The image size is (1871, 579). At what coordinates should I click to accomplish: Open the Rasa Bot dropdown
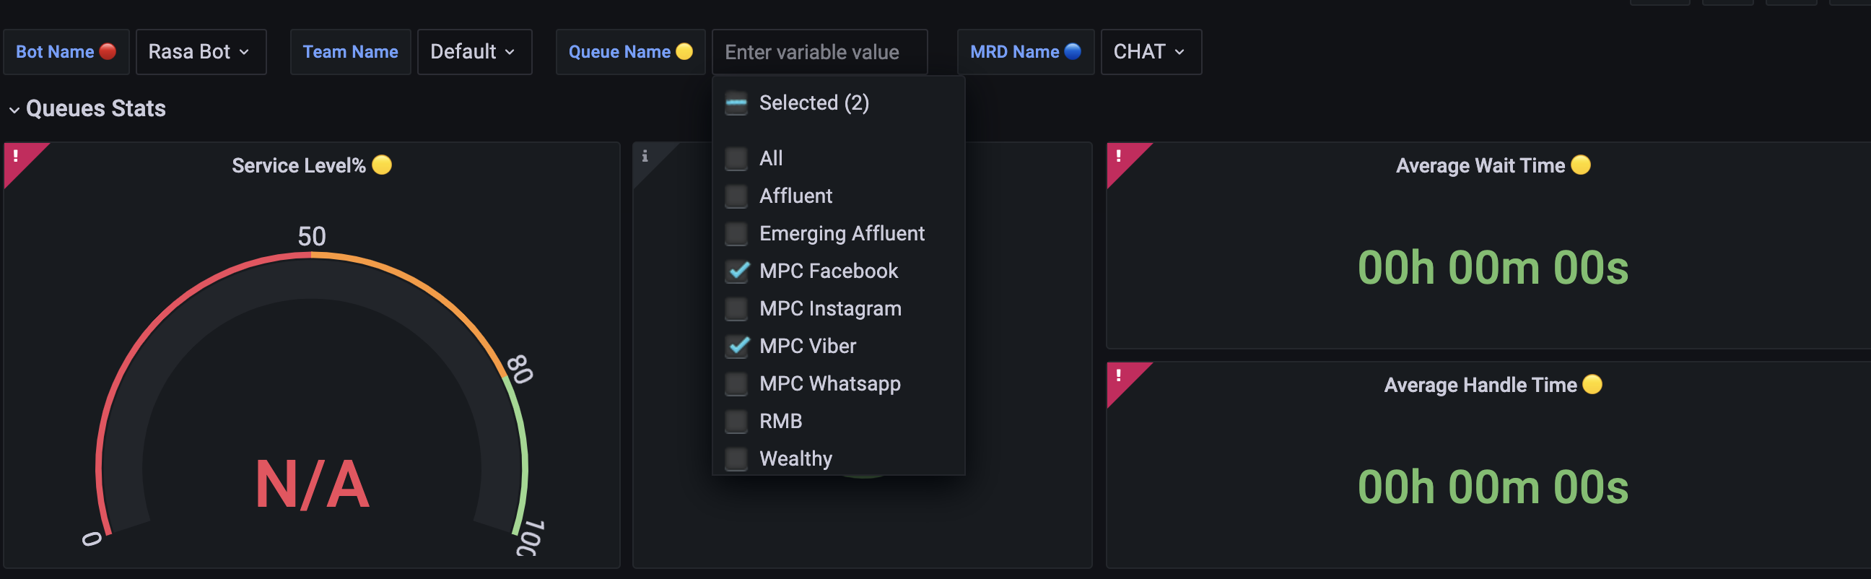click(x=201, y=51)
